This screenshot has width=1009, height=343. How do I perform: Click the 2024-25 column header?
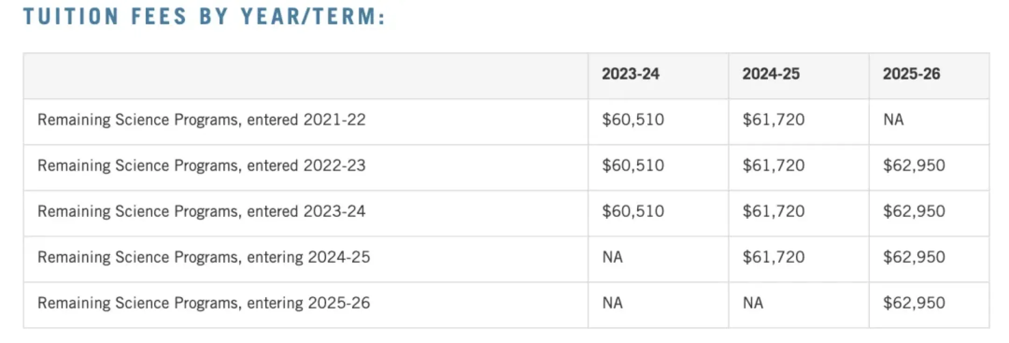(x=771, y=74)
